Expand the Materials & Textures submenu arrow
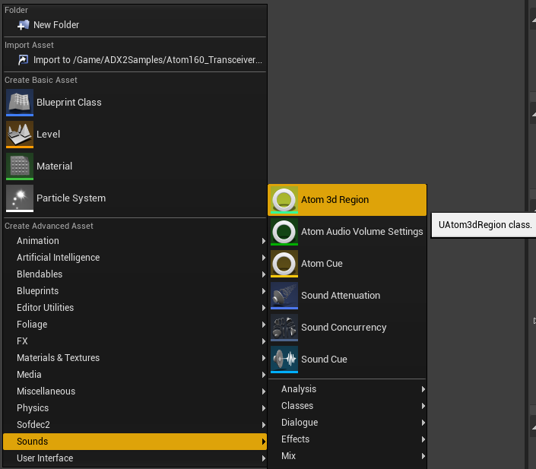Screen dimensions: 536x469 [x=264, y=358]
